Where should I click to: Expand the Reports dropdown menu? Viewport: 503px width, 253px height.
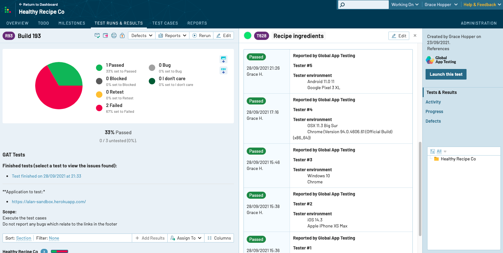pyautogui.click(x=172, y=35)
